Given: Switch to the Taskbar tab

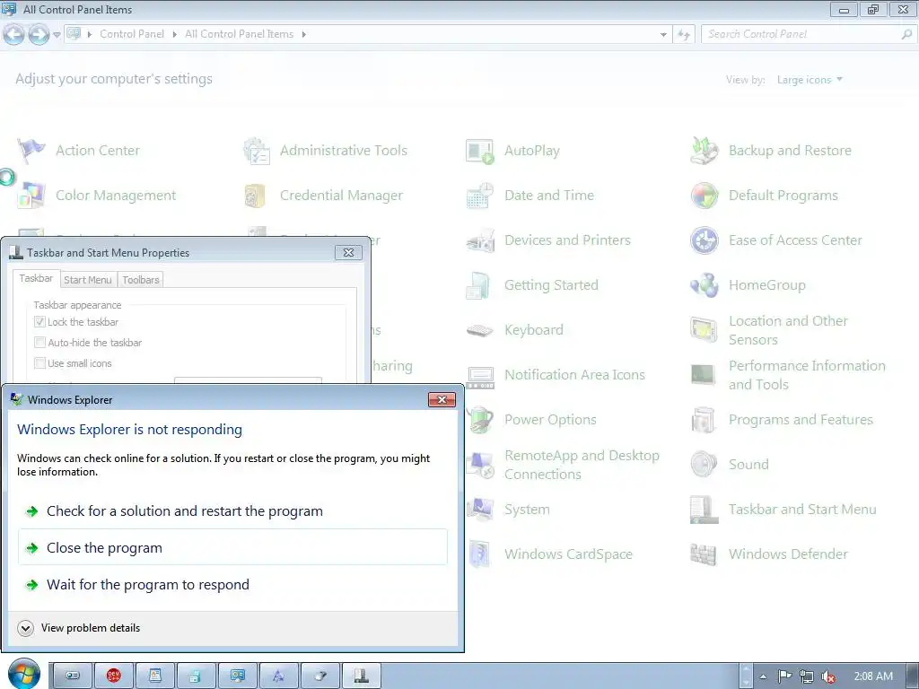Looking at the screenshot, I should 36,278.
